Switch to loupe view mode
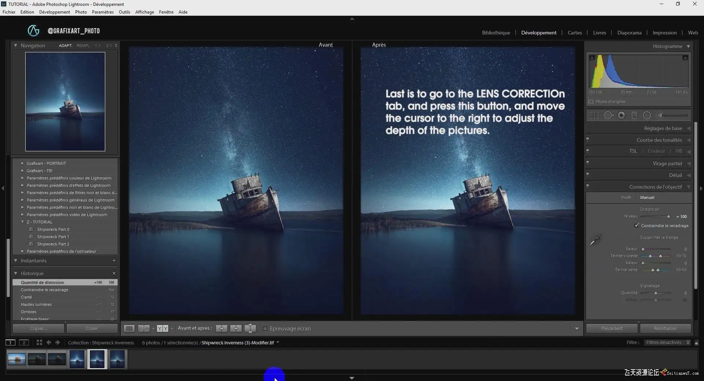 click(x=129, y=329)
